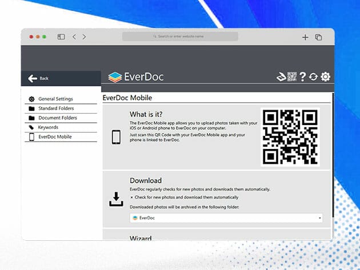
Task: Click the scanner icon in header
Action: (x=281, y=77)
